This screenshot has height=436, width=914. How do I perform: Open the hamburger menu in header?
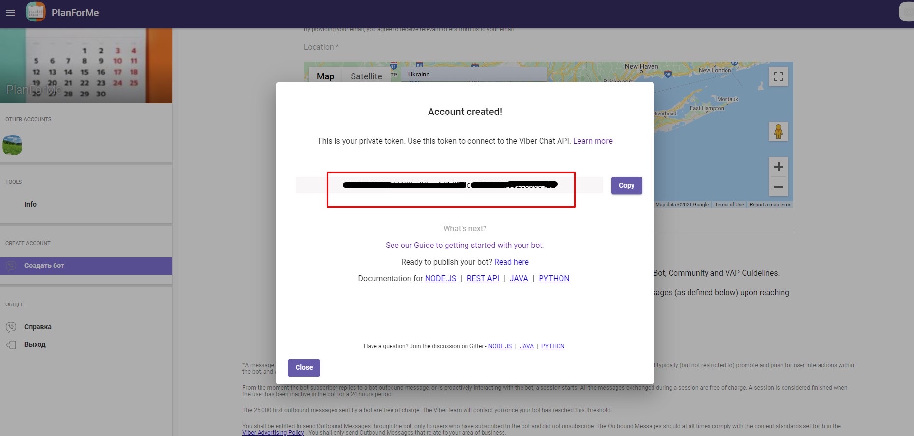[10, 13]
